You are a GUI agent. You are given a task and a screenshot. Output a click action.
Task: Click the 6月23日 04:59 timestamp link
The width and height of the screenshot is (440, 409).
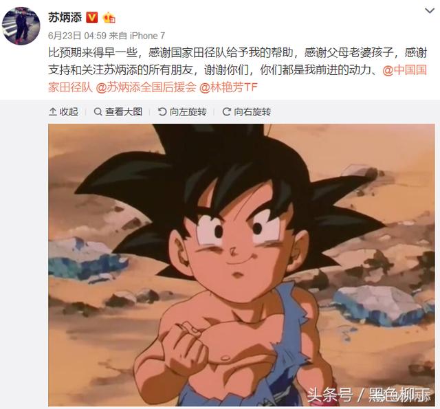tap(77, 36)
